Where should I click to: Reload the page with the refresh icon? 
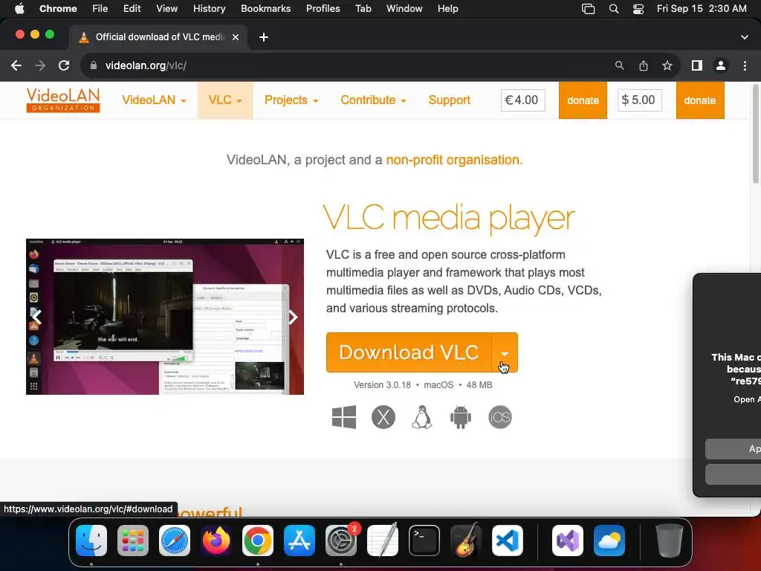pos(64,65)
